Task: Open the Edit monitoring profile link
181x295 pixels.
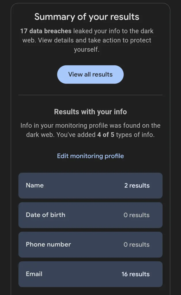Action: point(90,156)
